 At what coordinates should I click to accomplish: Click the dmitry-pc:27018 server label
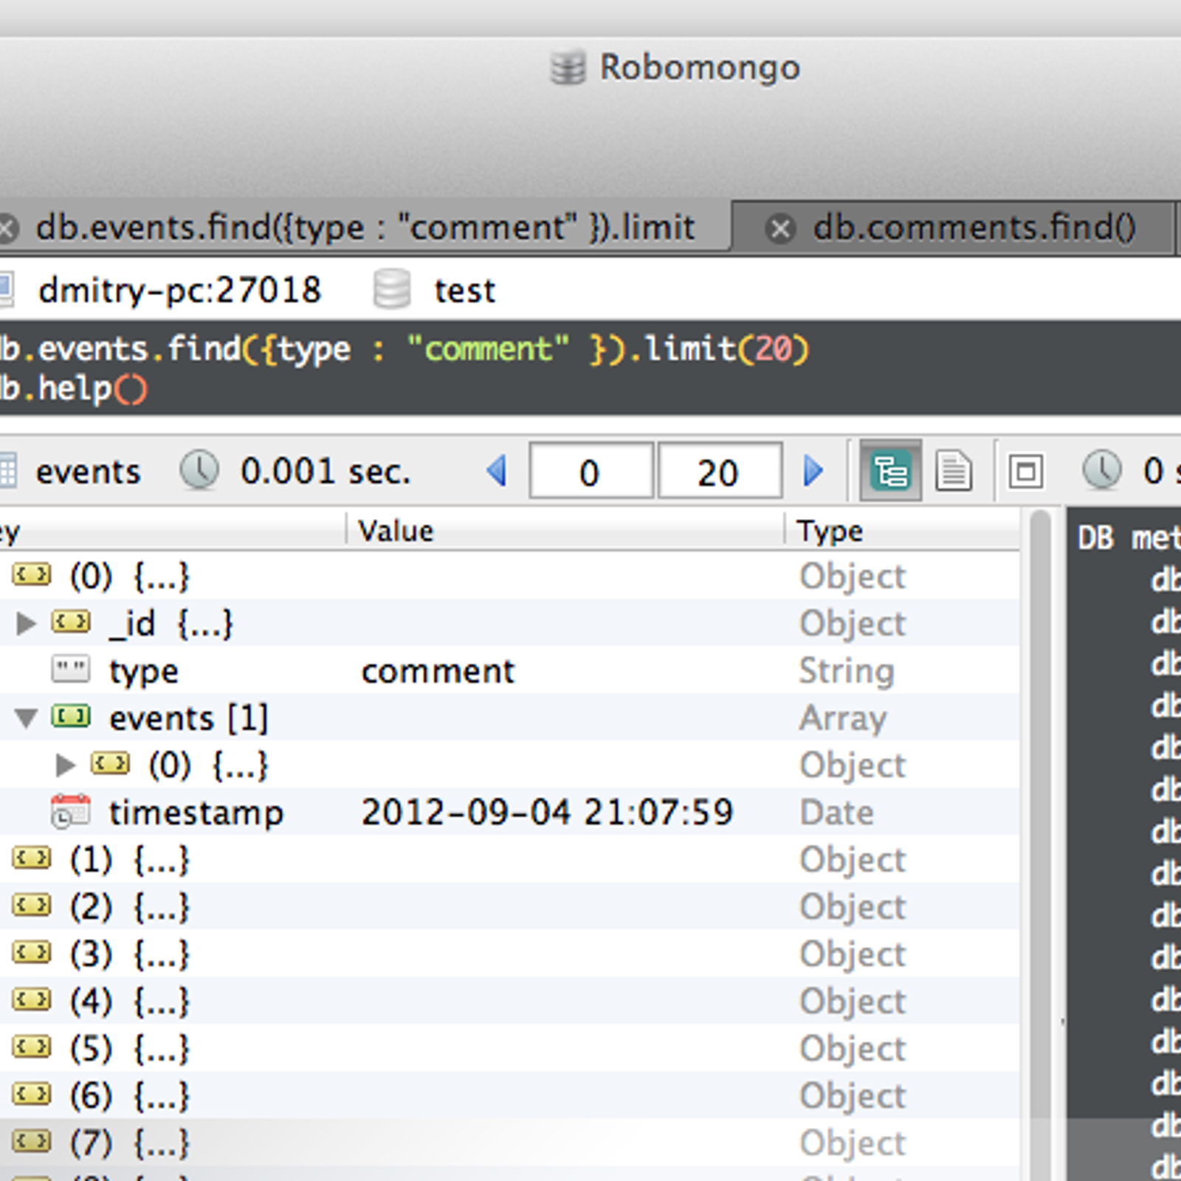[x=179, y=290]
